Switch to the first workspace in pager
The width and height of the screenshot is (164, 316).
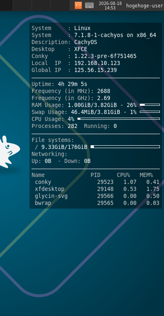pos(6,5)
